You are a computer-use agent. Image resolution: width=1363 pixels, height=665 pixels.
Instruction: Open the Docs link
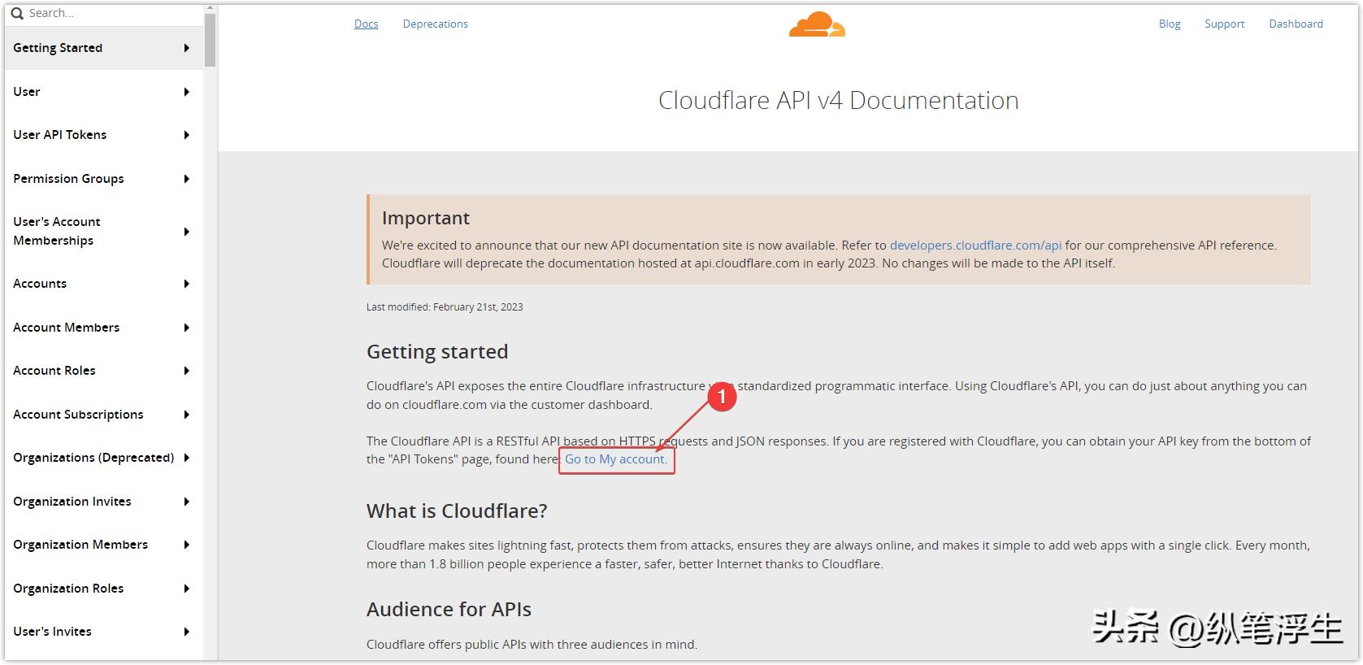click(367, 24)
